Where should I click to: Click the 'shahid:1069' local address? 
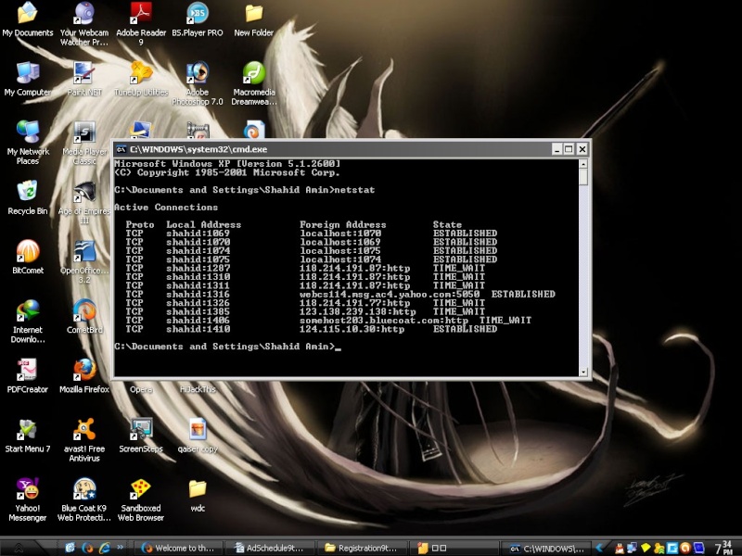point(198,234)
